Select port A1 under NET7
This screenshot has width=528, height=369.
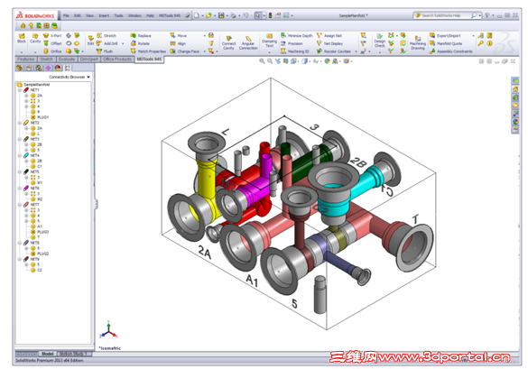[36, 226]
